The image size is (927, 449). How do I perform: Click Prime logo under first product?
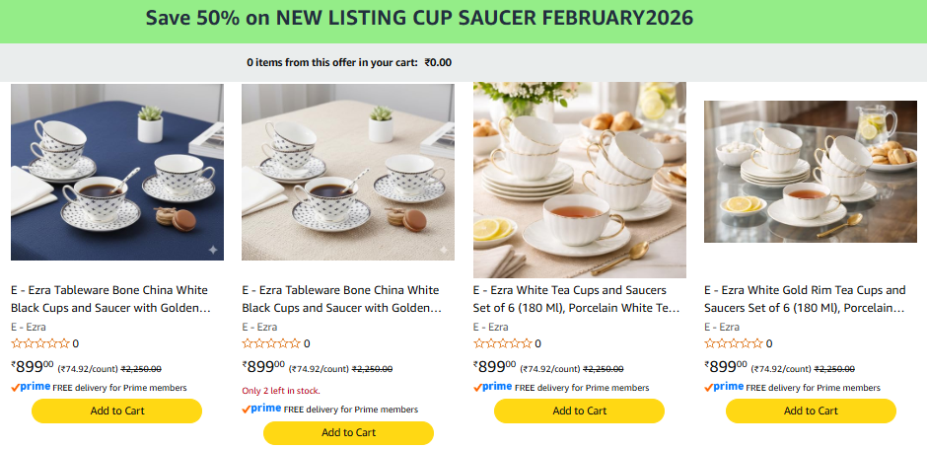(x=33, y=388)
